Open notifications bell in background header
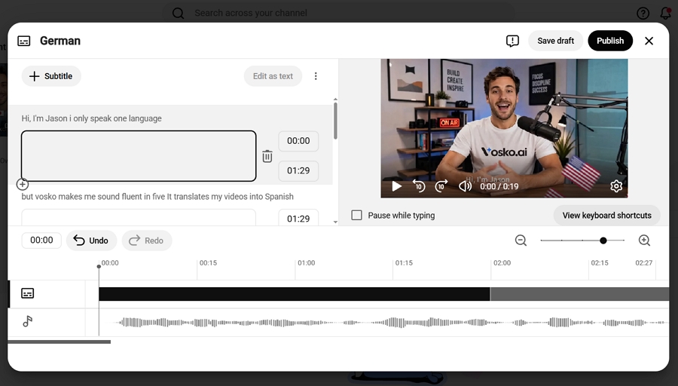The image size is (678, 386). (665, 13)
